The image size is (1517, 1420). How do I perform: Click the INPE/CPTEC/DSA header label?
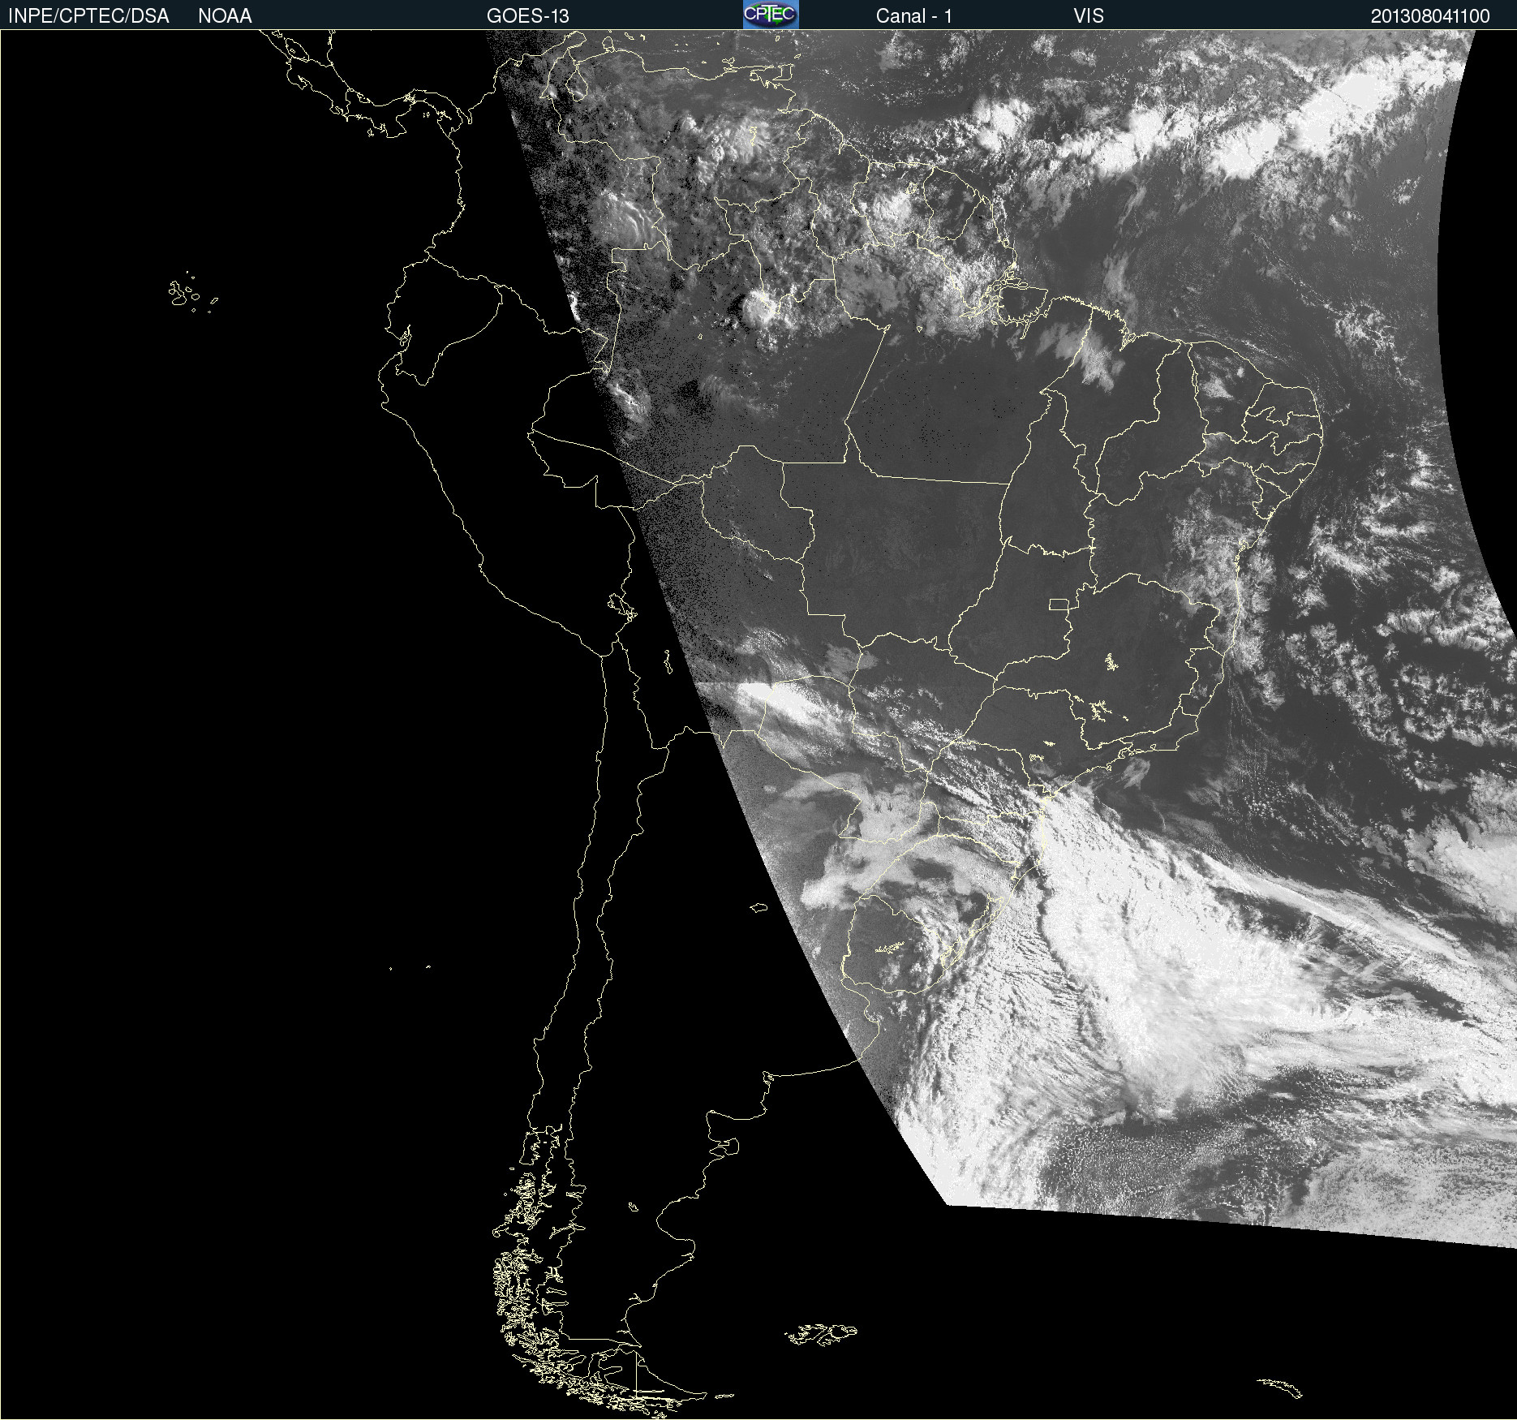pos(88,16)
